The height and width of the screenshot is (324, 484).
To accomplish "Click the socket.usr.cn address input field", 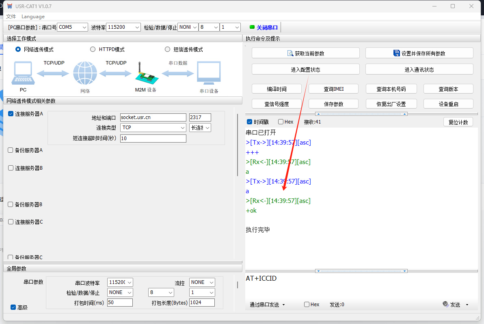I will 153,117.
